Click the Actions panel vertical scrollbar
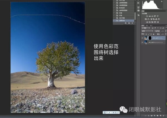 point(135,16)
